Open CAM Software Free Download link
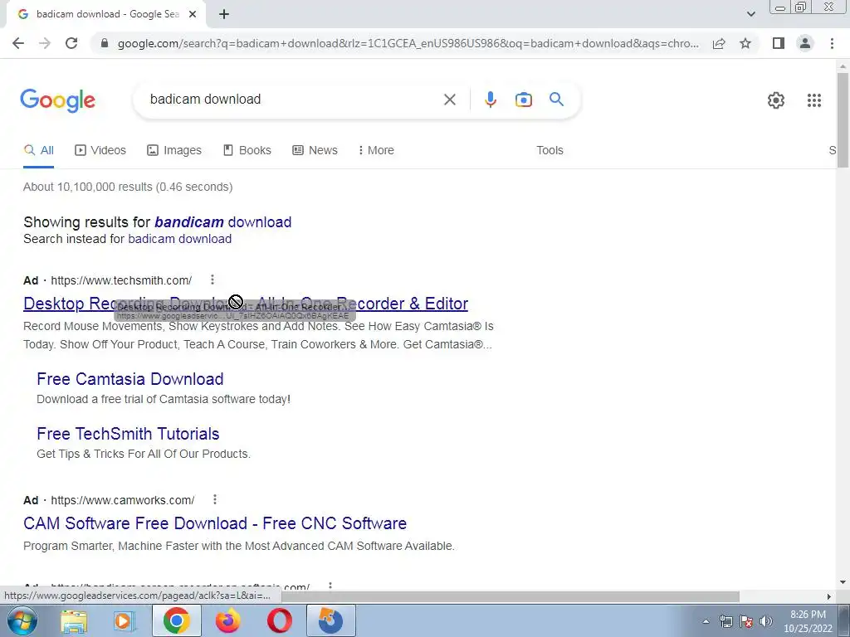 coord(215,523)
